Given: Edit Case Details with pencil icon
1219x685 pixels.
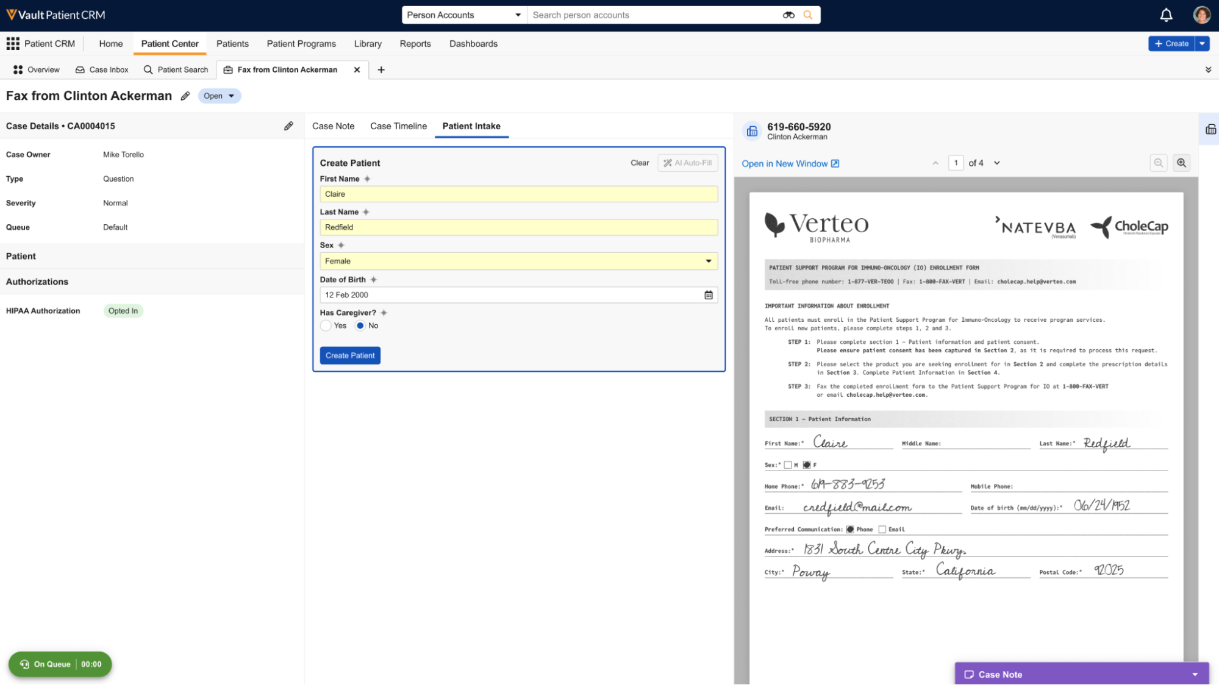Looking at the screenshot, I should pos(288,126).
